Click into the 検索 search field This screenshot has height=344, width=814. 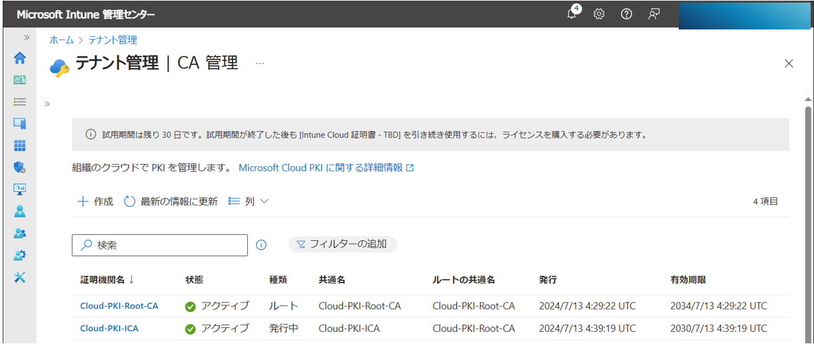pos(159,245)
